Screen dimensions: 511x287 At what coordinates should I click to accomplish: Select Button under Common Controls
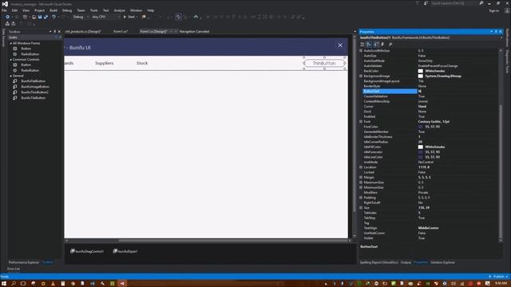[26, 65]
